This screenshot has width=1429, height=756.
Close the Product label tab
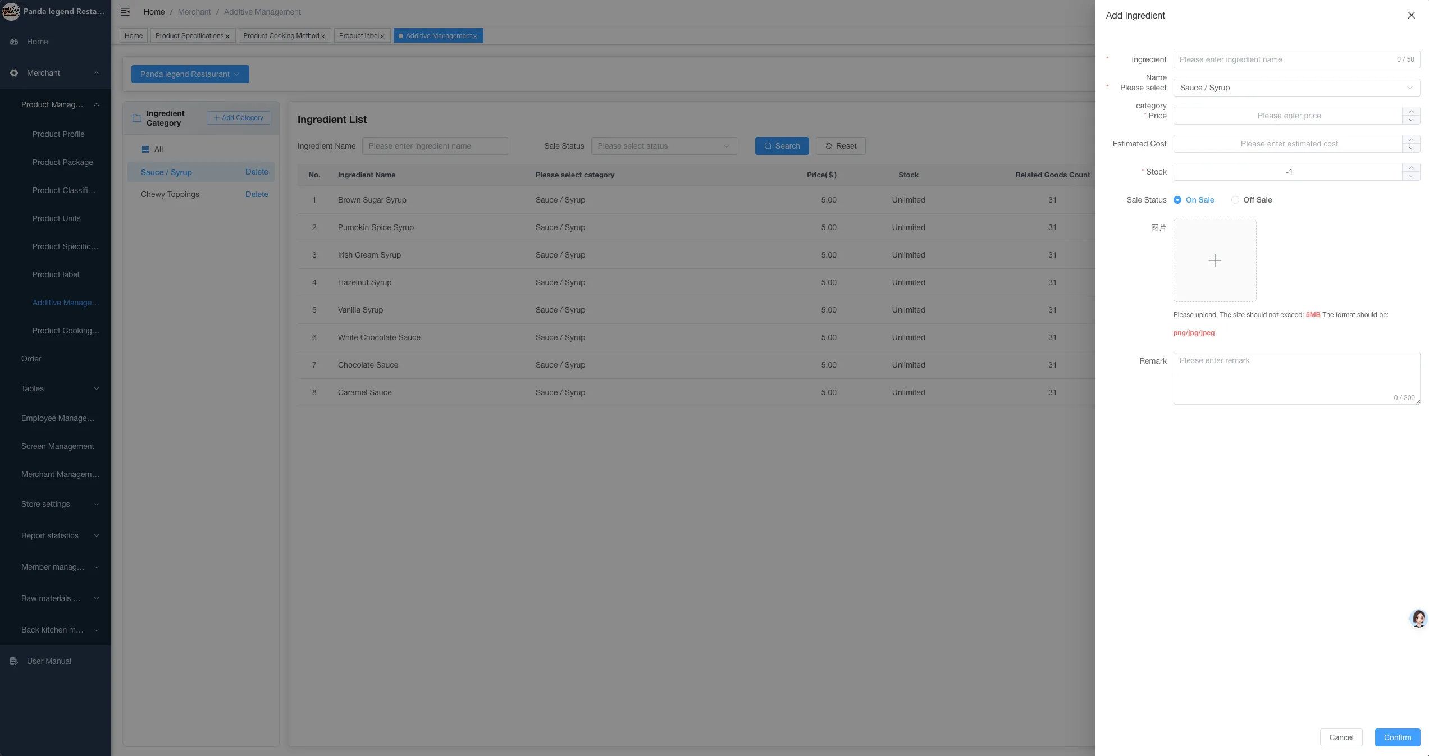coord(382,36)
